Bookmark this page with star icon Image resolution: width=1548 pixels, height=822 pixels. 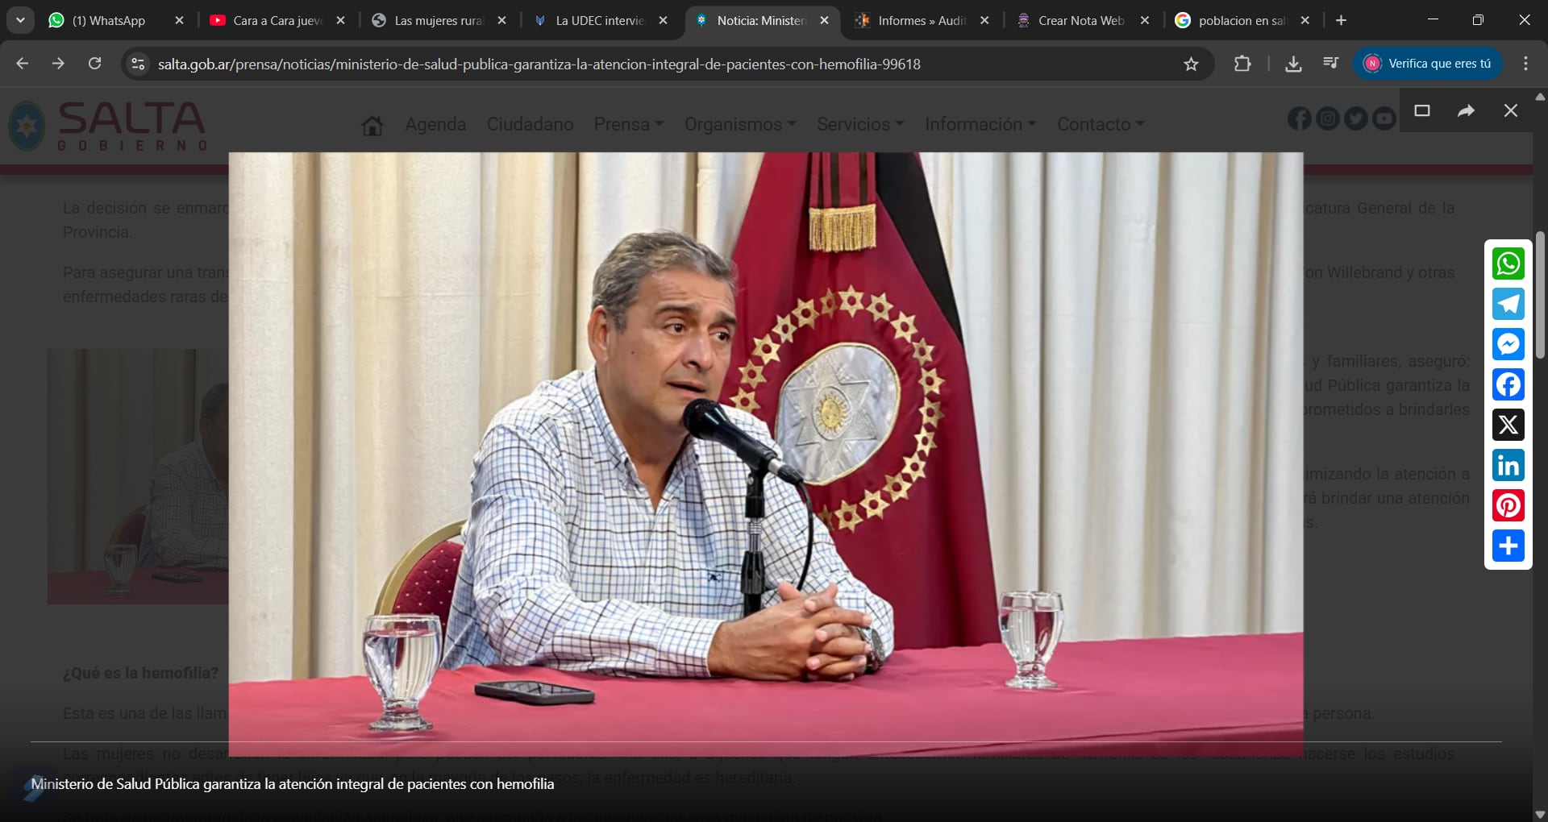(x=1191, y=64)
